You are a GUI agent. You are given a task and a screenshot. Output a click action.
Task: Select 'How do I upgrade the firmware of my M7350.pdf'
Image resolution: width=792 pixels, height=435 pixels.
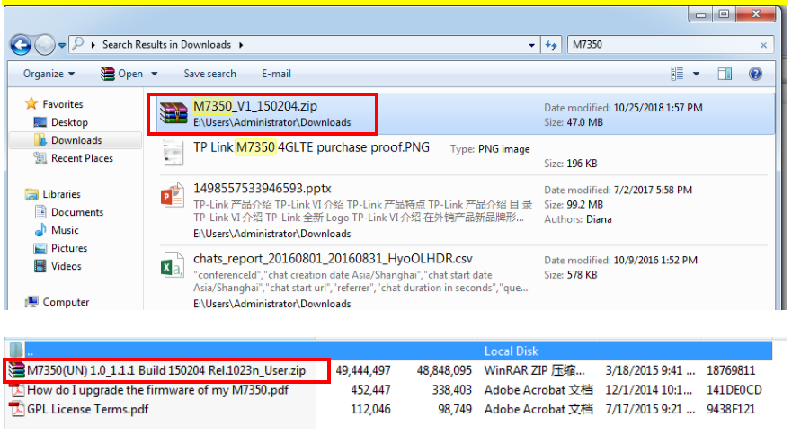tap(157, 390)
